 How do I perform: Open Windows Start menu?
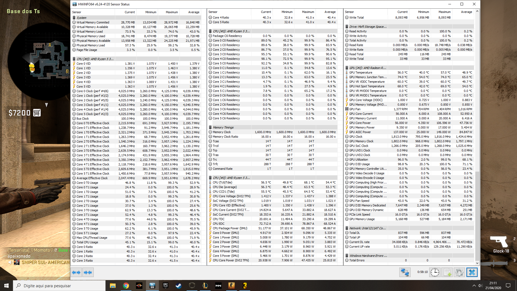(6, 286)
